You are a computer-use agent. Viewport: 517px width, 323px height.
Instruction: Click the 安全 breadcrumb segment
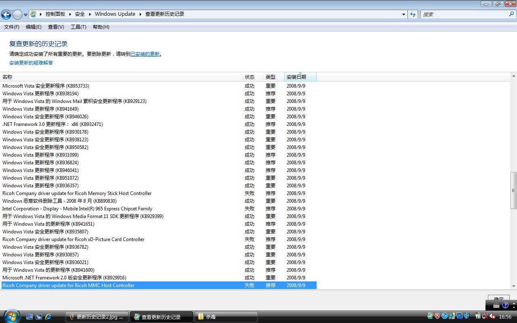(x=80, y=14)
